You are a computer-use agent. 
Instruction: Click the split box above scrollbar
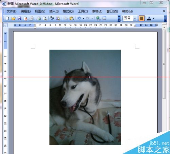pyautogui.click(x=164, y=24)
